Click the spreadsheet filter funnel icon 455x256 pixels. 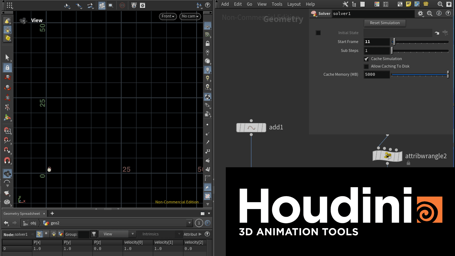[94, 234]
